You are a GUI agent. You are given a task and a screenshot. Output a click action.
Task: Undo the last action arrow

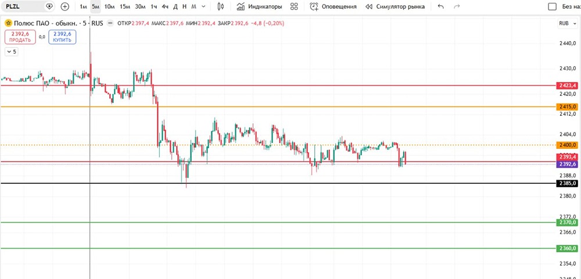coord(440,6)
